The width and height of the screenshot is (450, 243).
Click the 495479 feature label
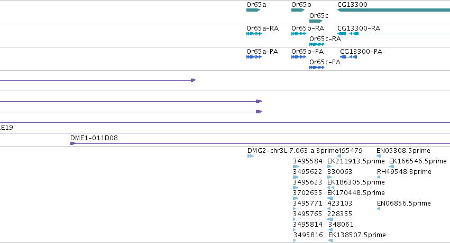coord(350,151)
